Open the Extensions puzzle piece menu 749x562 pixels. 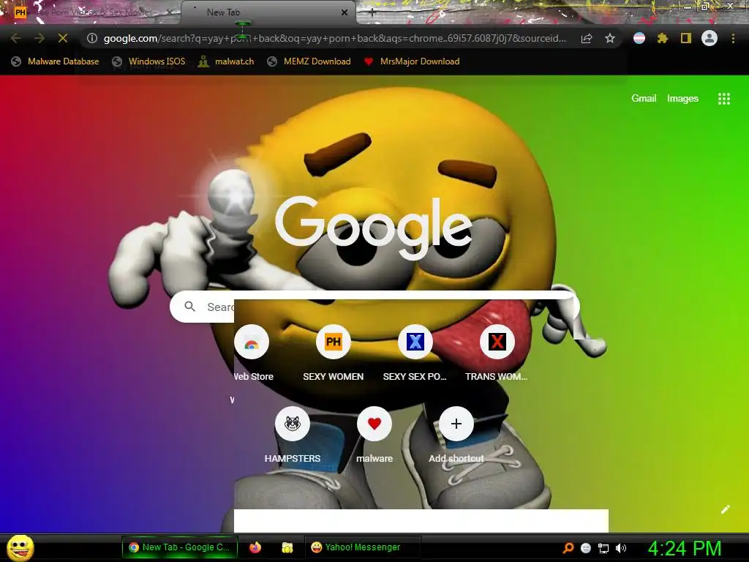click(663, 38)
